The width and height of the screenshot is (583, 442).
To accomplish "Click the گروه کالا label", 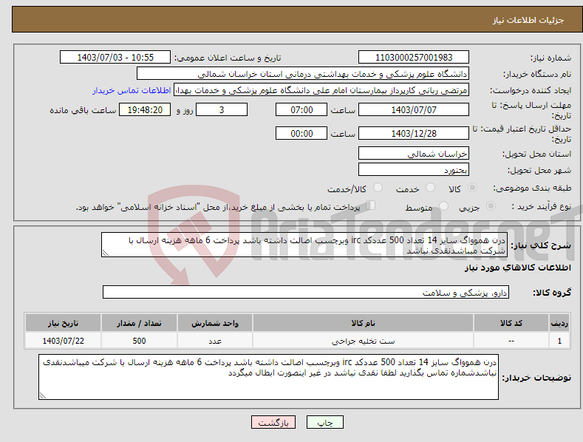I will (x=552, y=293).
